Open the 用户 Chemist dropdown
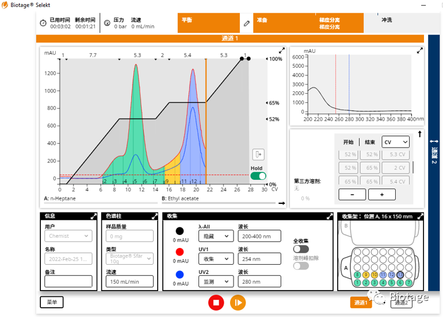443x317 pixels. pos(68,236)
